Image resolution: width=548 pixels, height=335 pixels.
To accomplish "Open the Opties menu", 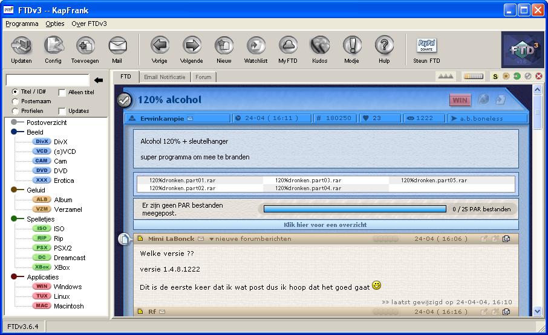I will tap(55, 24).
